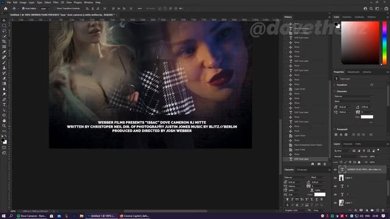Select the Eyedropper tool
This screenshot has height=219, width=390.
point(4,52)
